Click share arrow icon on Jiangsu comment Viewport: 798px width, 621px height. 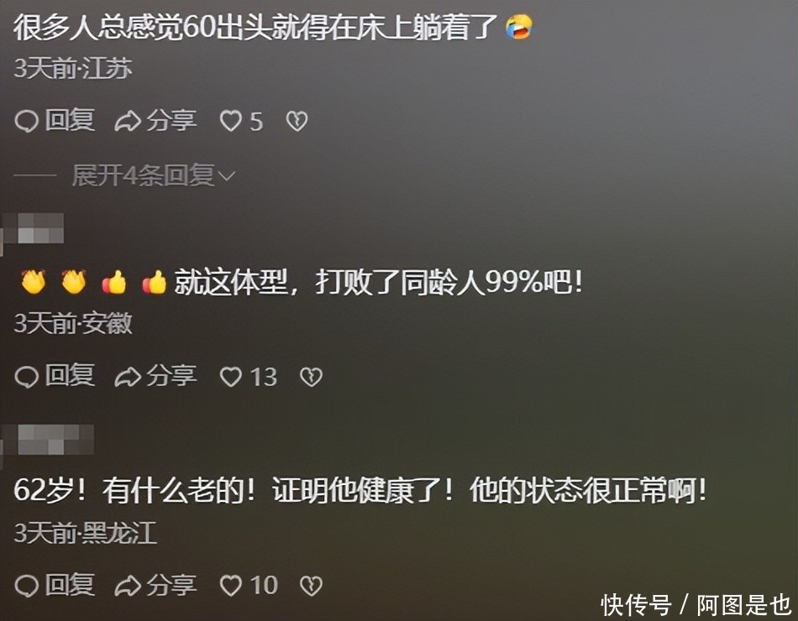(x=127, y=122)
